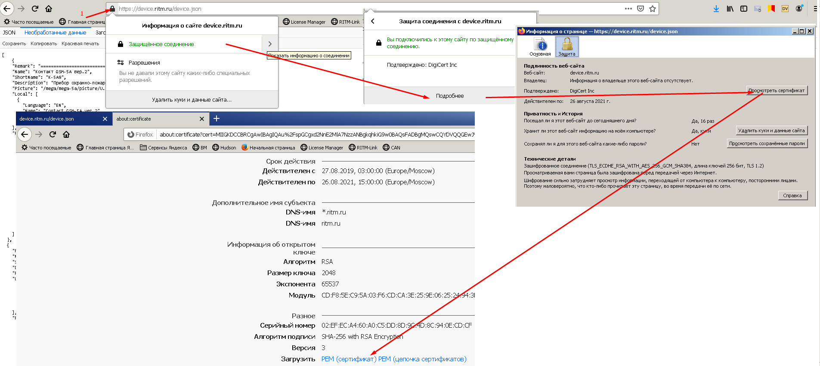Close the device.ritm.ru/device.json tab
The image size is (820, 366).
(105, 119)
